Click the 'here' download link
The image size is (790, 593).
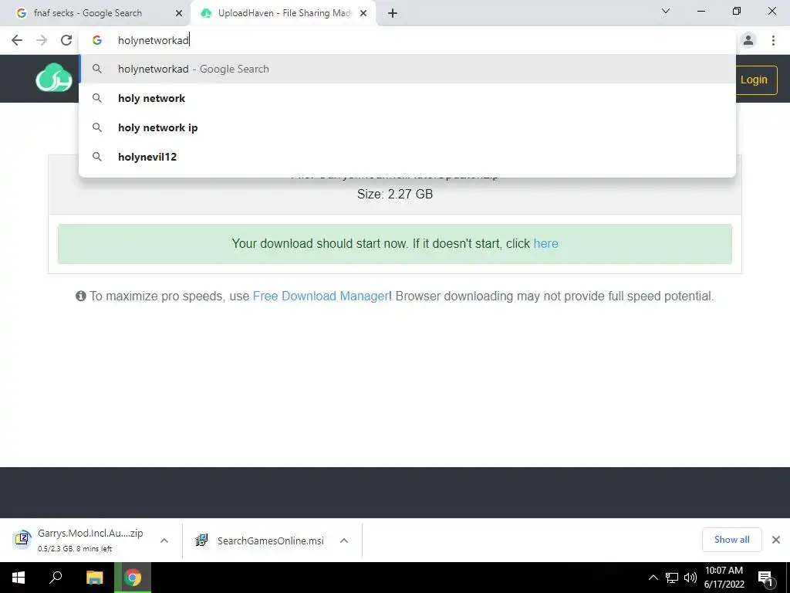pyautogui.click(x=545, y=243)
